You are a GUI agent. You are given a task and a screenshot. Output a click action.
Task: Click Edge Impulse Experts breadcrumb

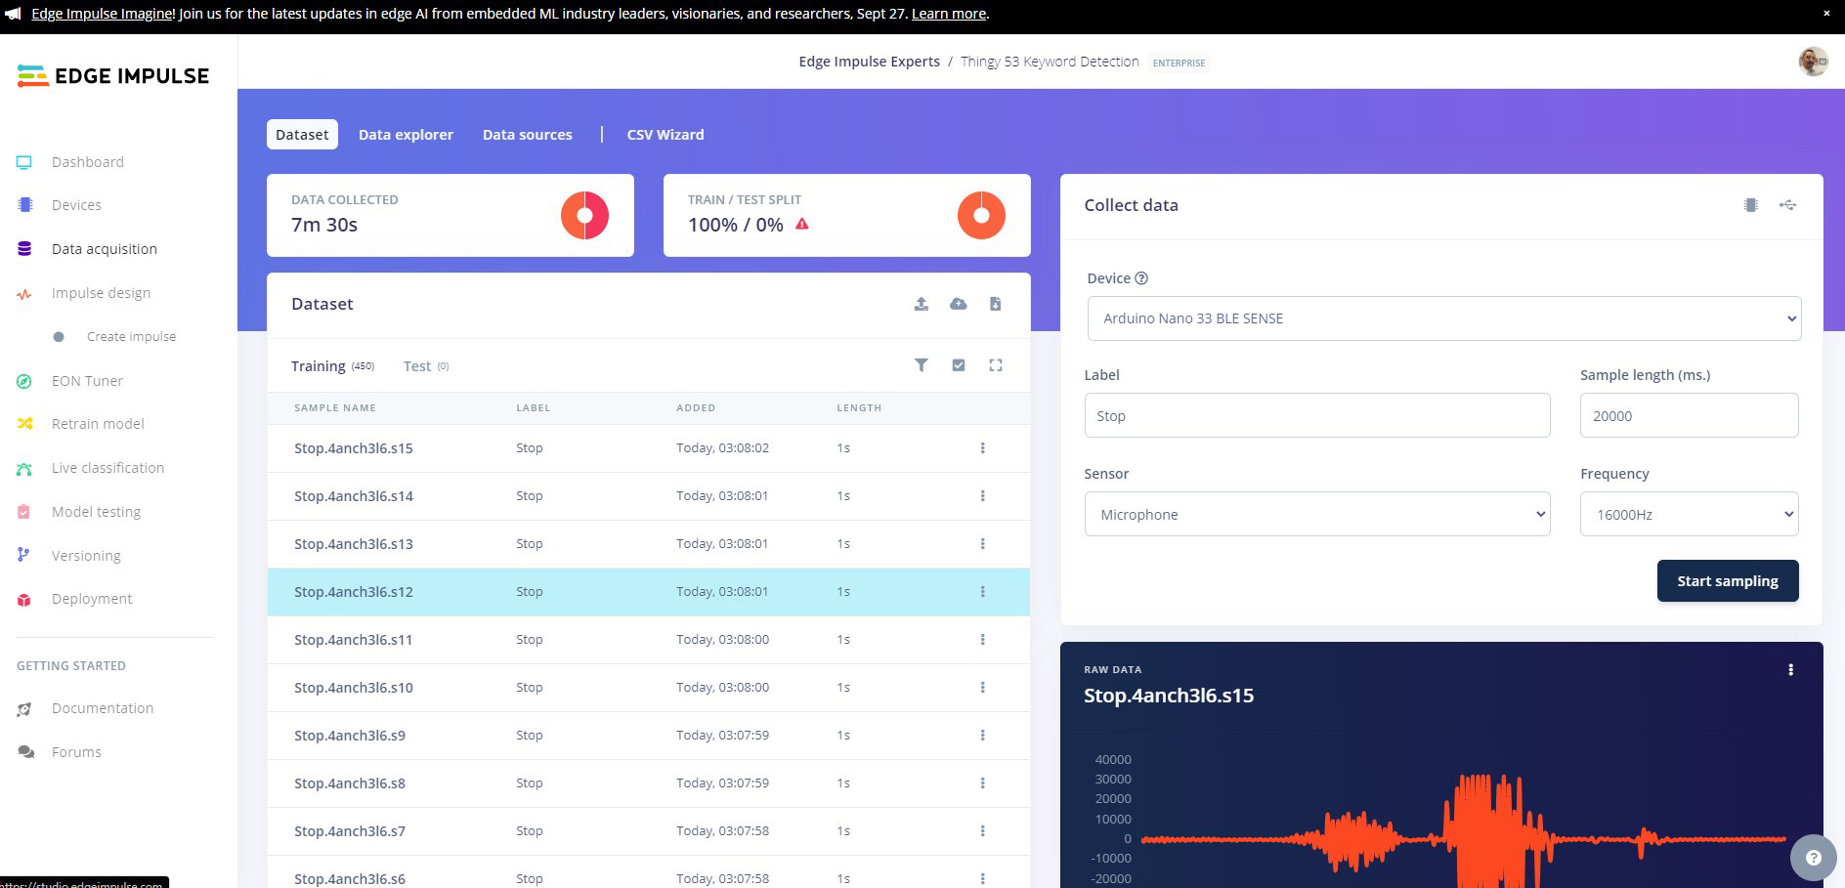click(x=869, y=62)
